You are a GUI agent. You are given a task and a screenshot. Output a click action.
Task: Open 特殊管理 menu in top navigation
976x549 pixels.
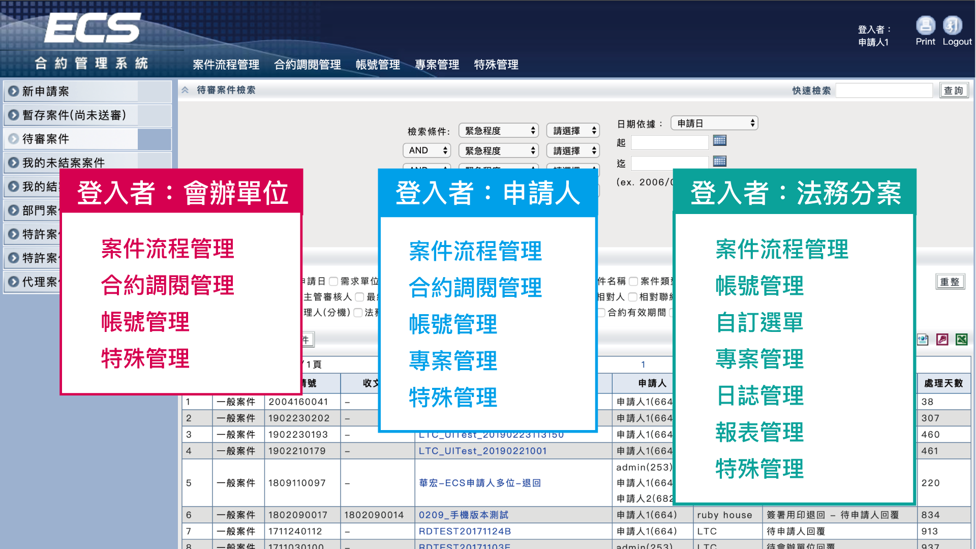point(496,65)
